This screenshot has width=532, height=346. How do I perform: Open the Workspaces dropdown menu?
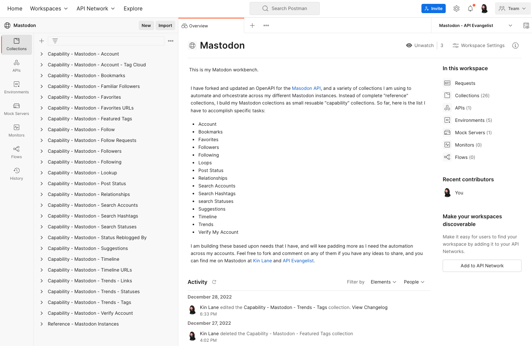49,8
